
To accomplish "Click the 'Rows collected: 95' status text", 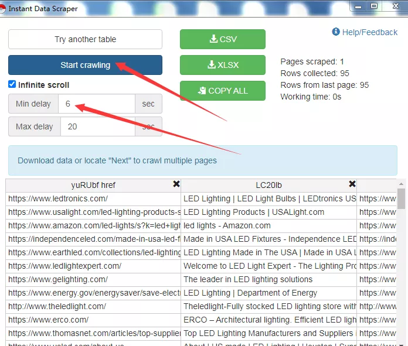I will coord(315,73).
